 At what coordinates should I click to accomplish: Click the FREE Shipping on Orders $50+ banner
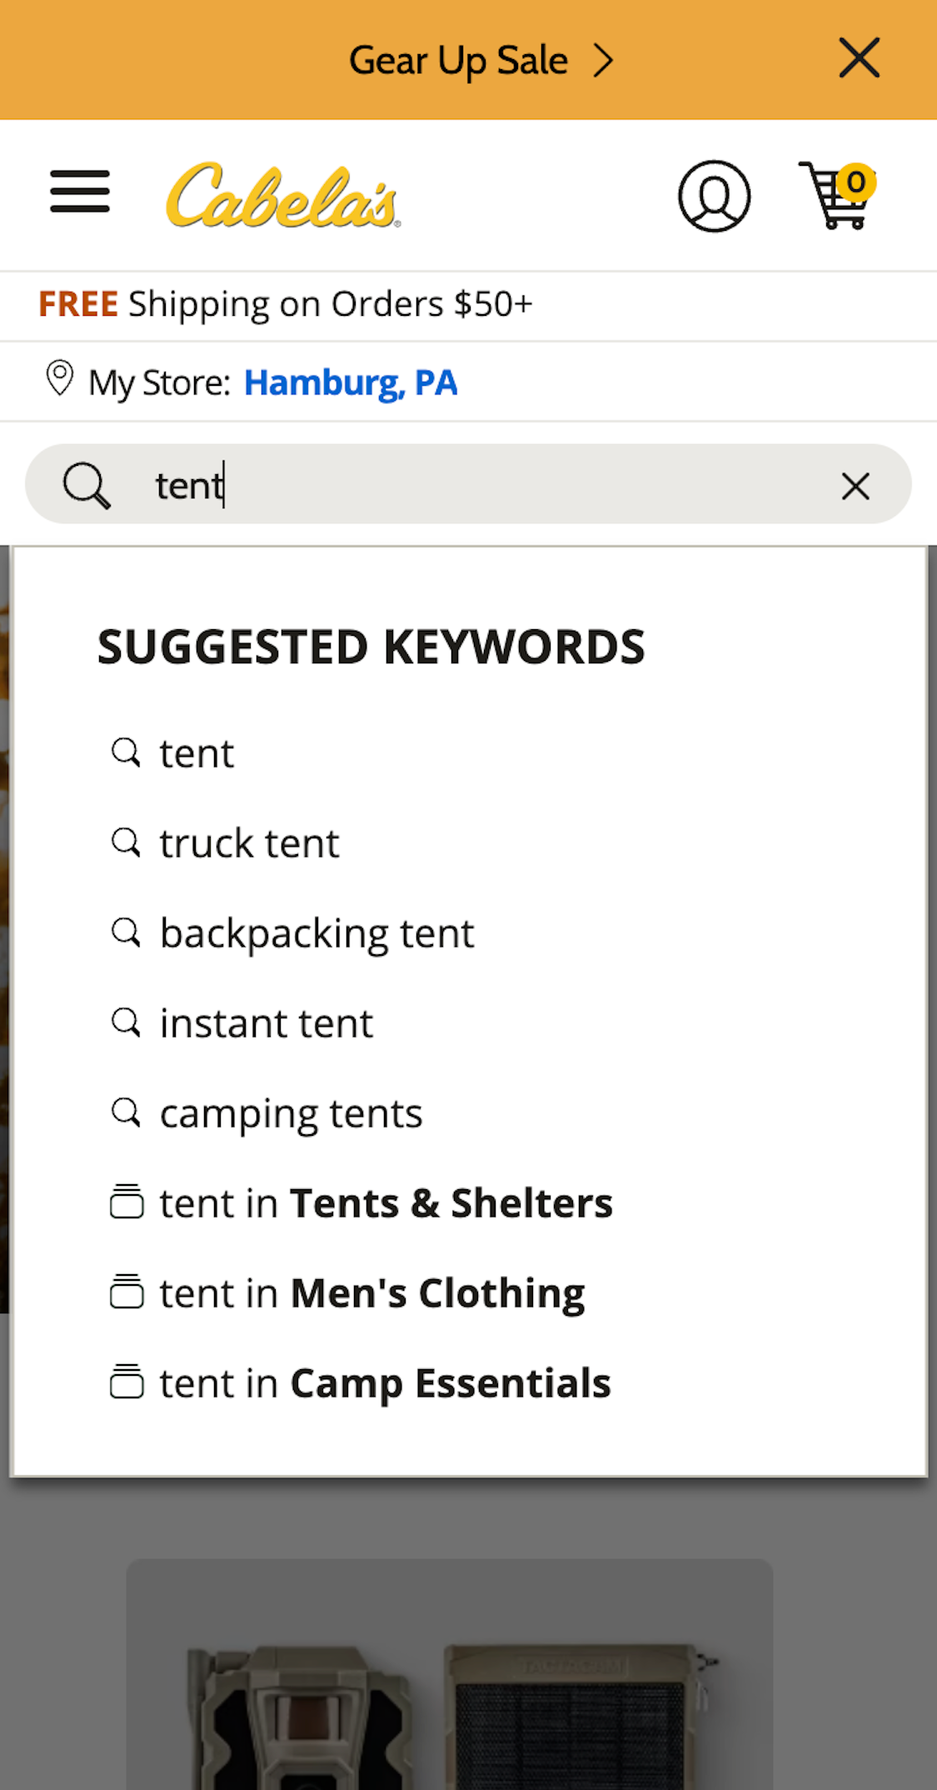[x=285, y=303]
